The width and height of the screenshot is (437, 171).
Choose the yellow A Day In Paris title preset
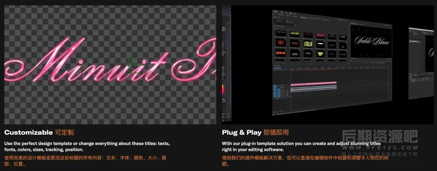click(295, 34)
